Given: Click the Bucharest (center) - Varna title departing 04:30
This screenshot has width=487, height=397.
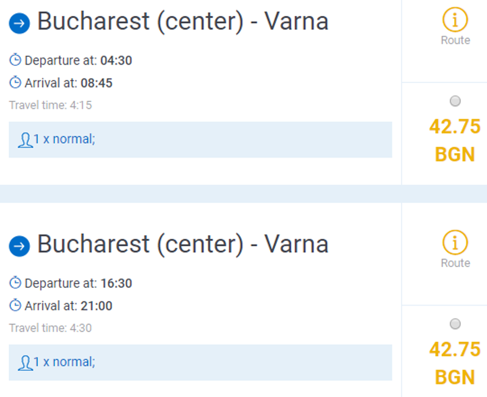Looking at the screenshot, I should click(x=183, y=22).
